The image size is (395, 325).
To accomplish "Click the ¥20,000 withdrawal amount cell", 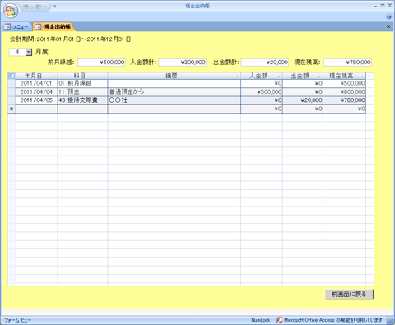I will (x=303, y=100).
